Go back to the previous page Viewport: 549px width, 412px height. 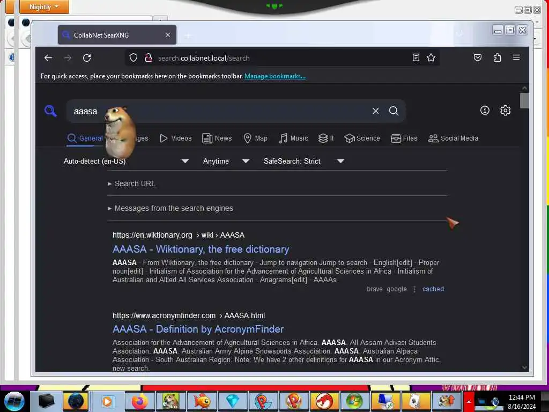[x=48, y=58]
